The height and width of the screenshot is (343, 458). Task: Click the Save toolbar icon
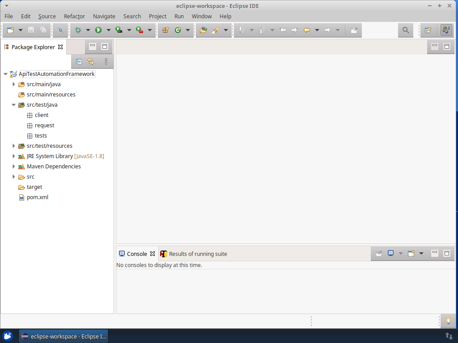coord(31,30)
